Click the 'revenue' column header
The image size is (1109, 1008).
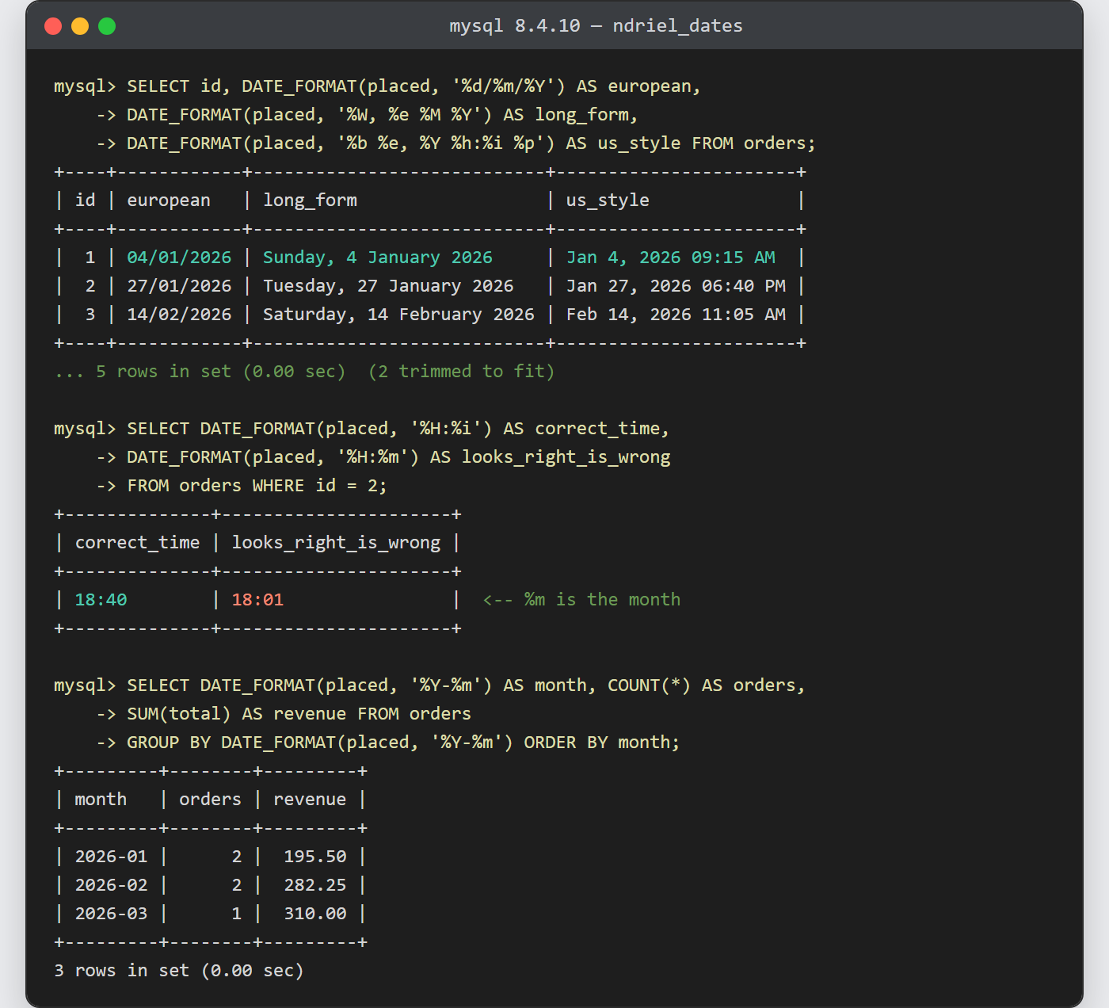tap(310, 800)
